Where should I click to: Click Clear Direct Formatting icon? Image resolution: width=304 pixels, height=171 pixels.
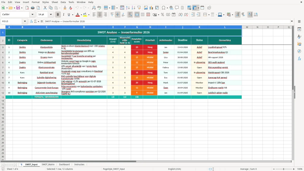tap(70, 8)
